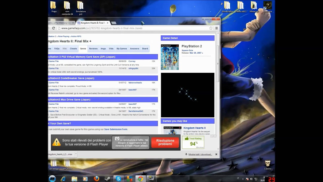Click the black video ad area
This screenshot has width=323, height=182.
coord(187,95)
